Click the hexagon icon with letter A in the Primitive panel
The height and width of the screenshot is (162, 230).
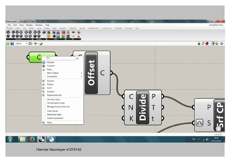click(39, 36)
